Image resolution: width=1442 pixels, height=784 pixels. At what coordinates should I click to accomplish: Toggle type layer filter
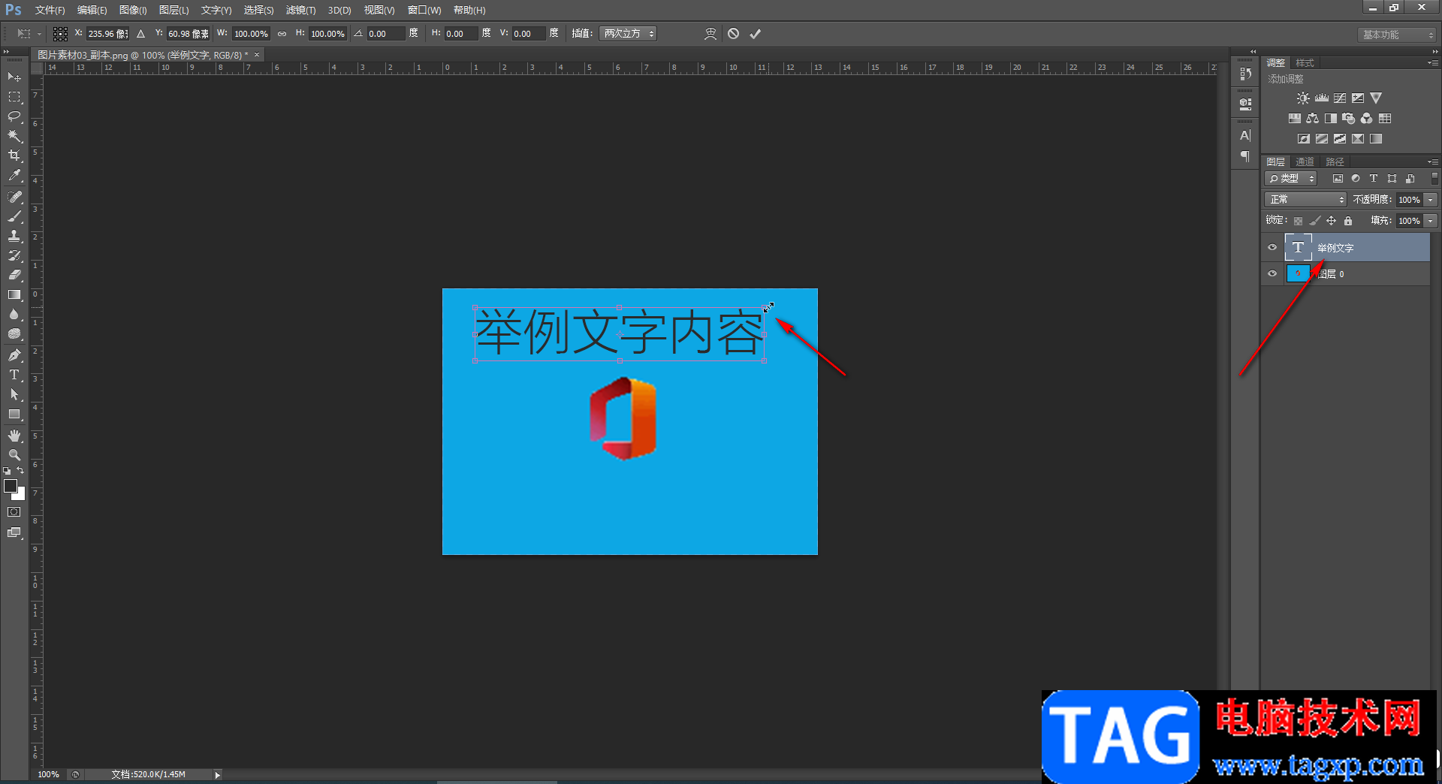[1374, 179]
